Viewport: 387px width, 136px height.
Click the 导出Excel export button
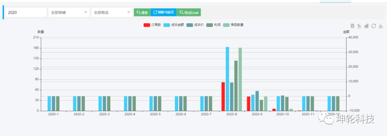[189, 12]
